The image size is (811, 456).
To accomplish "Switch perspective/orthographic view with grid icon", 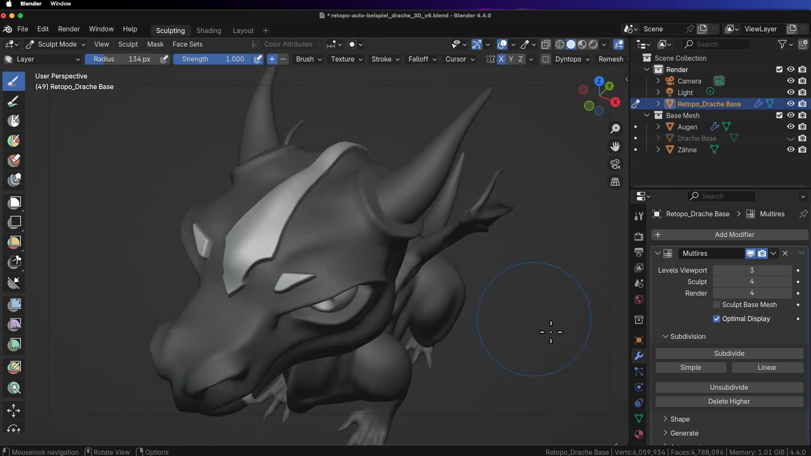I will click(x=615, y=182).
